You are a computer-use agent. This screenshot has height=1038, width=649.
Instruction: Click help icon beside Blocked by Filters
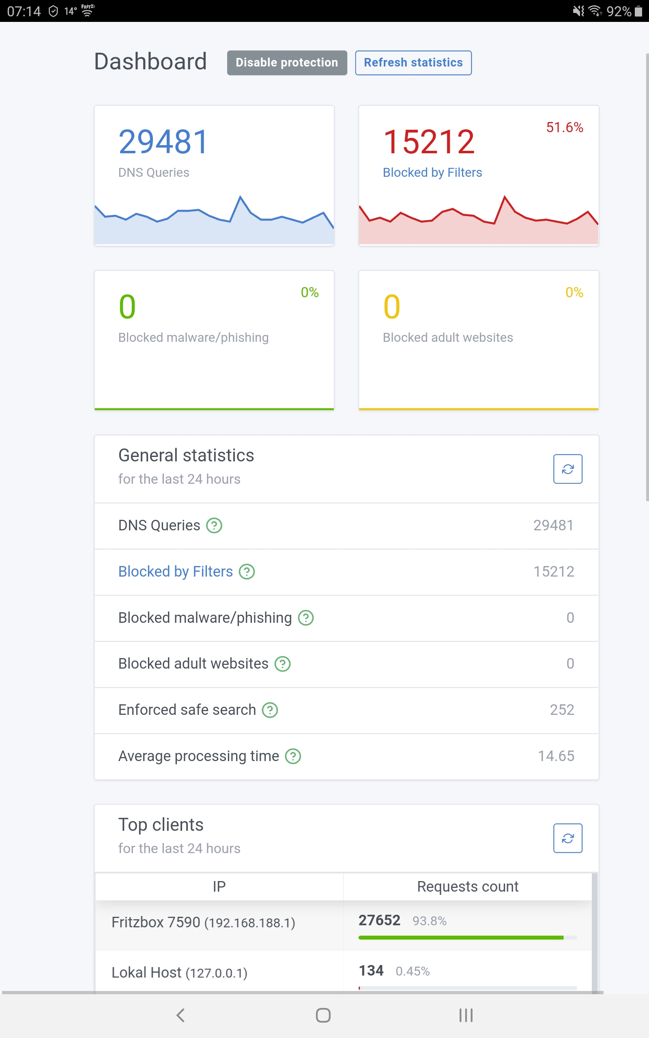tap(247, 572)
